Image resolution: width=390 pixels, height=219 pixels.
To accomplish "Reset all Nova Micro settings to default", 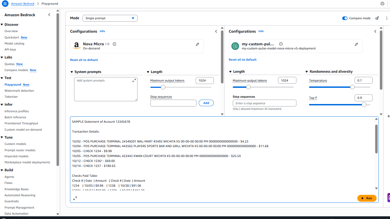I will [84, 60].
